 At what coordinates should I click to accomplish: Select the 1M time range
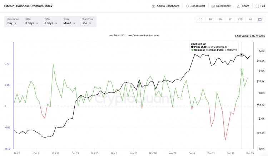pos(220,19)
